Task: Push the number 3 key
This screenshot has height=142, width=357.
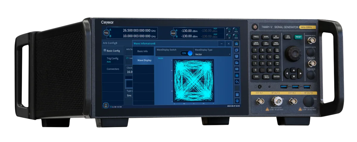Action: [270, 63]
